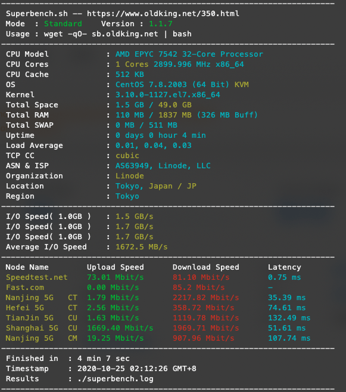
Task: Click the Standard mode value
Action: (x=63, y=24)
